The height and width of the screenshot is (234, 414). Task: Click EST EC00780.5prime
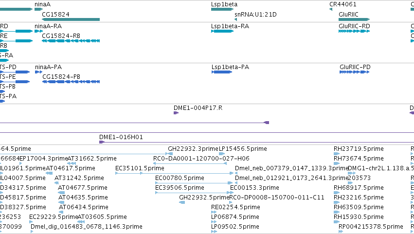180,178
